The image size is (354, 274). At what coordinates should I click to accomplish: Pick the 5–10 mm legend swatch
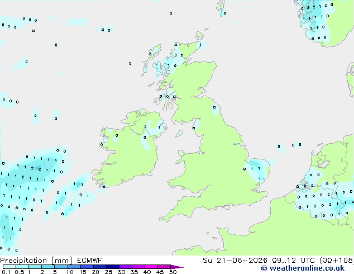pos(61,267)
